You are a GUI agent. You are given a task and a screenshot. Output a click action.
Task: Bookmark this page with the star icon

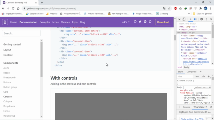169,8
